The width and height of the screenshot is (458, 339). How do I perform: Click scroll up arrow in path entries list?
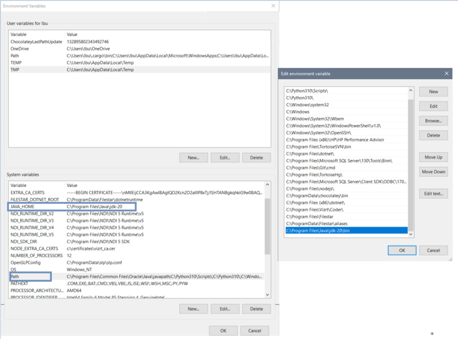click(x=411, y=91)
